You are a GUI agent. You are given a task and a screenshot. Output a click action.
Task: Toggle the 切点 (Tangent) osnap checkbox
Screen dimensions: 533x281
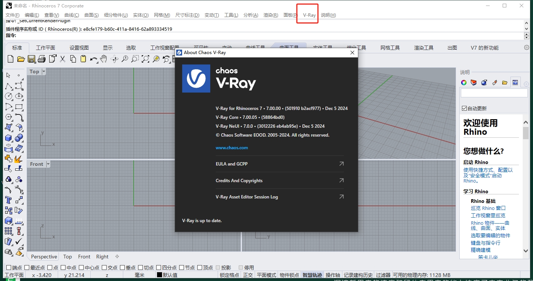point(141,268)
